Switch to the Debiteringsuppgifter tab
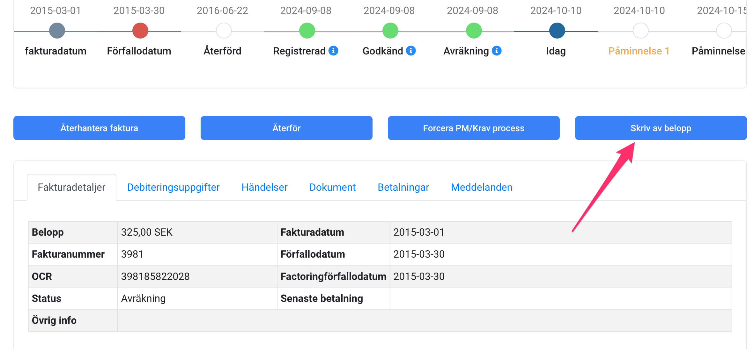The height and width of the screenshot is (349, 754). (x=173, y=187)
